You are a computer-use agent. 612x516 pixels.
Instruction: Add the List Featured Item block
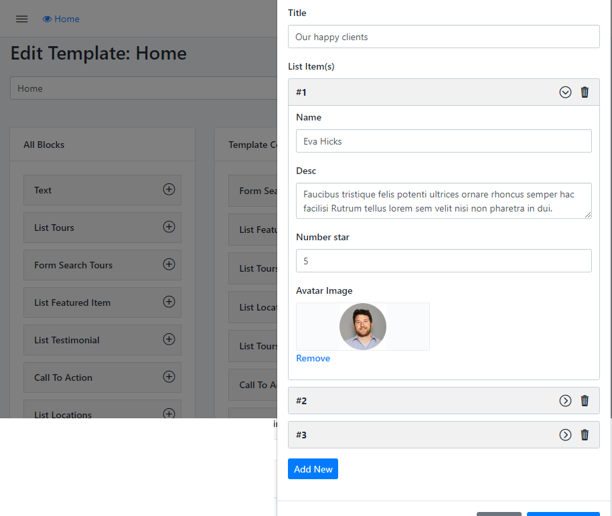coord(169,302)
